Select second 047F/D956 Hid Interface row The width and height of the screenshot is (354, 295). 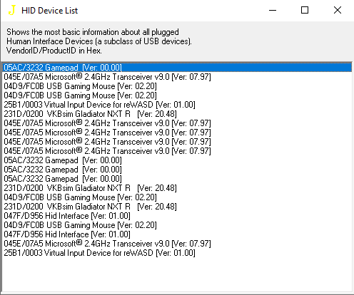click(177, 234)
